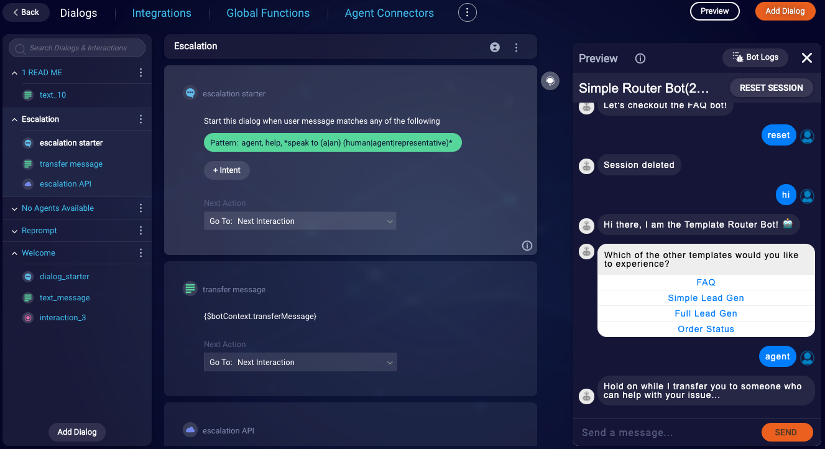Click the sidebar bottom Add Dialog button

point(77,432)
